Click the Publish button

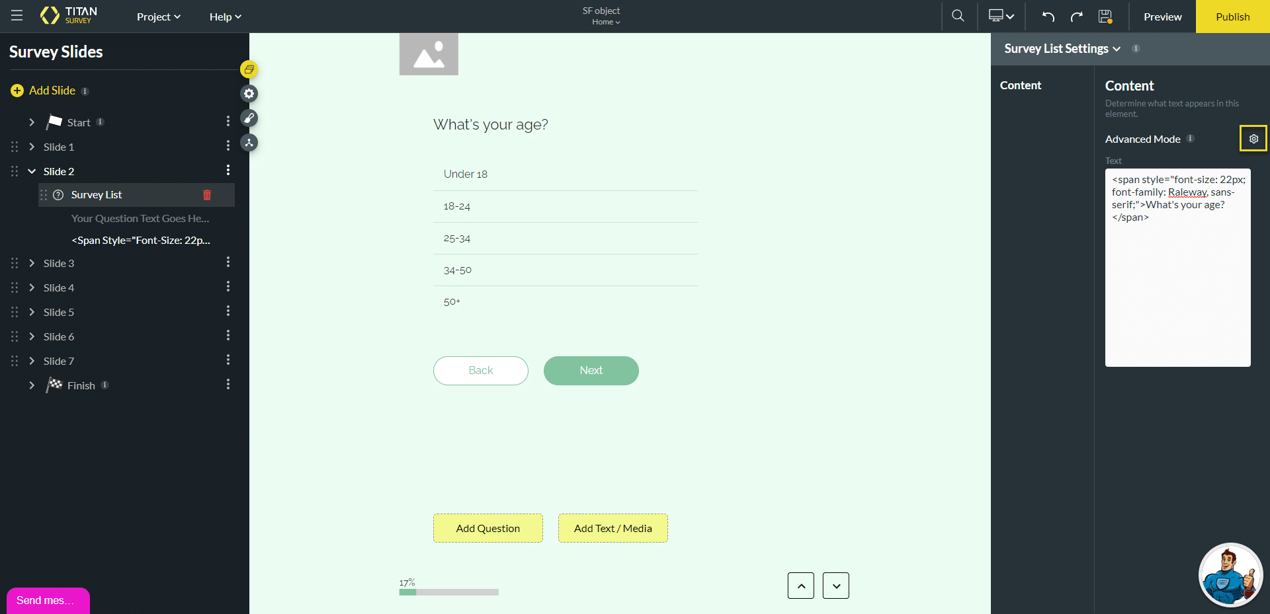(x=1232, y=17)
